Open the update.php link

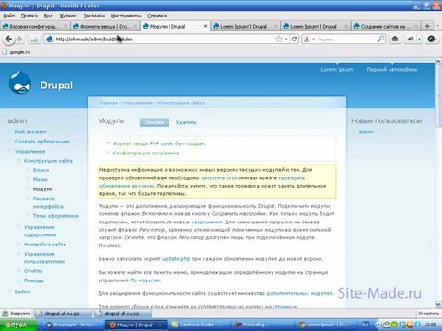click(176, 259)
